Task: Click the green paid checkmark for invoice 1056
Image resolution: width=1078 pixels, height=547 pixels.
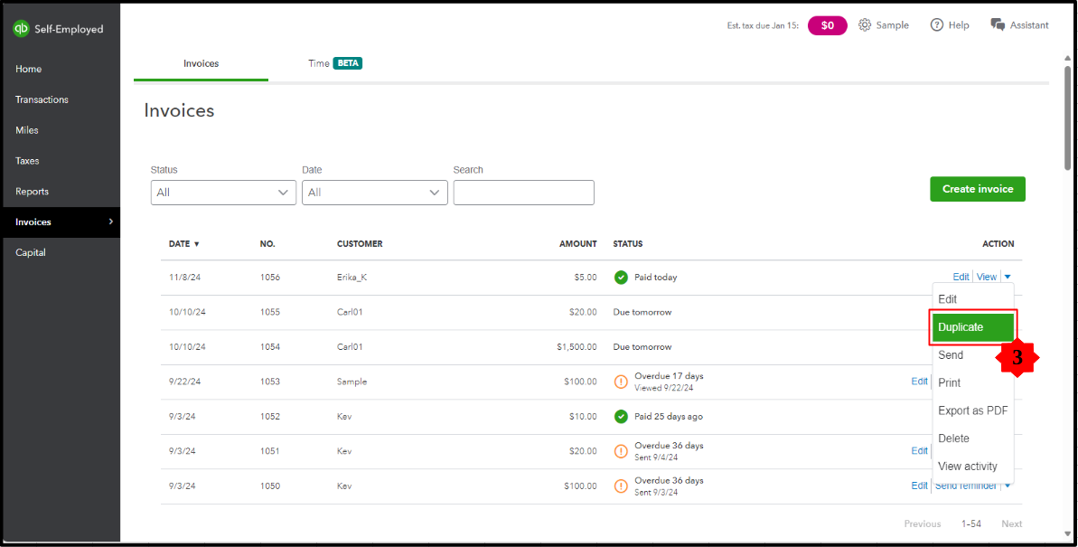Action: [x=621, y=278]
